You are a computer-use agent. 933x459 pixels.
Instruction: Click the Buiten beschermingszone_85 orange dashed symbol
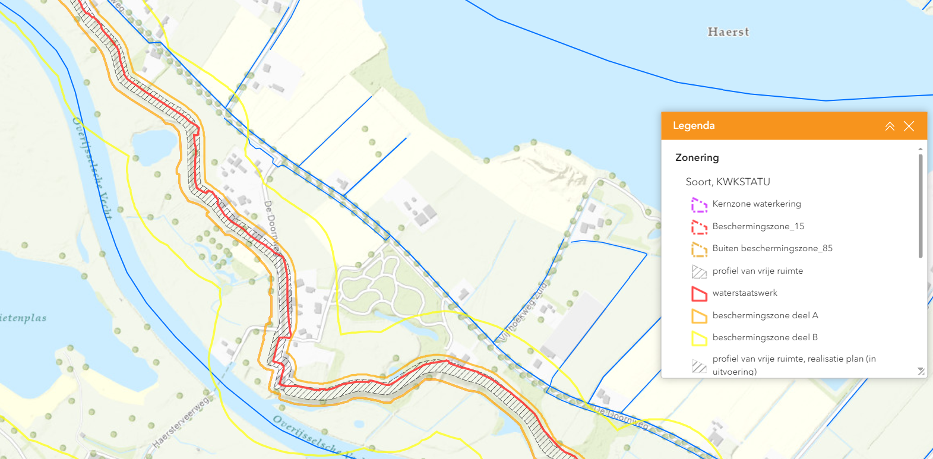tap(699, 249)
